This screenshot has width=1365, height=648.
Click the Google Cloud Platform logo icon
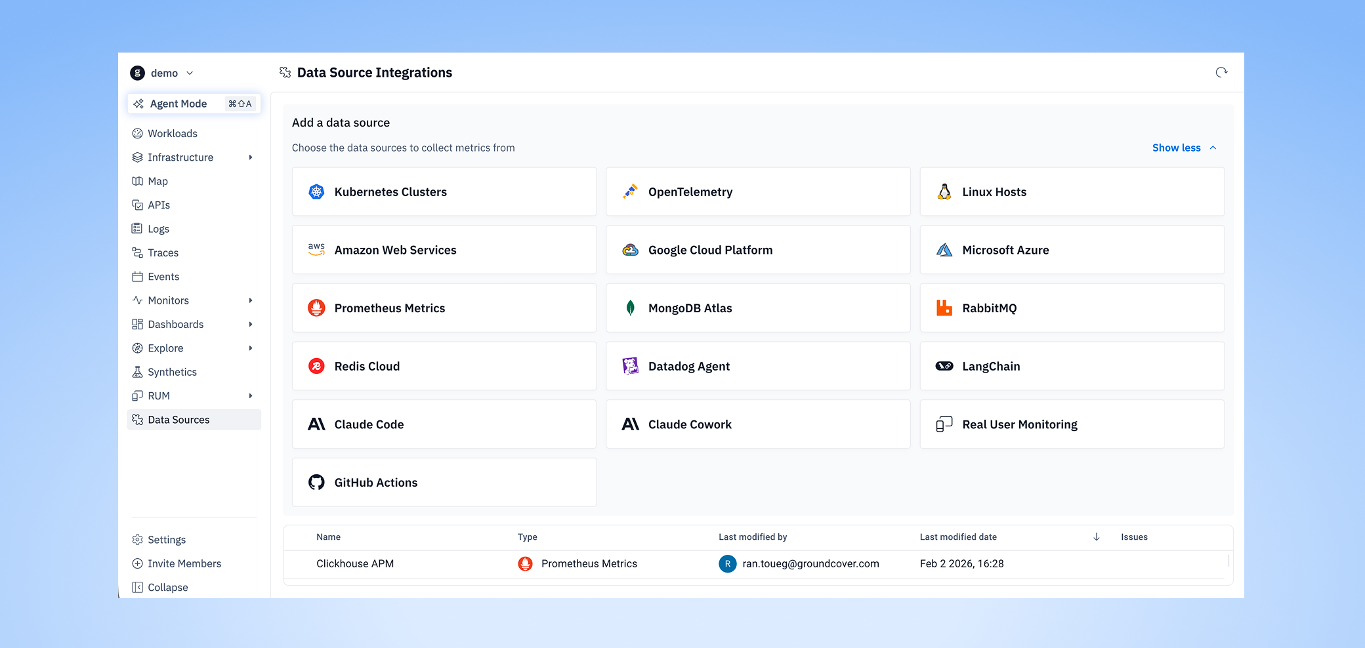(x=630, y=250)
